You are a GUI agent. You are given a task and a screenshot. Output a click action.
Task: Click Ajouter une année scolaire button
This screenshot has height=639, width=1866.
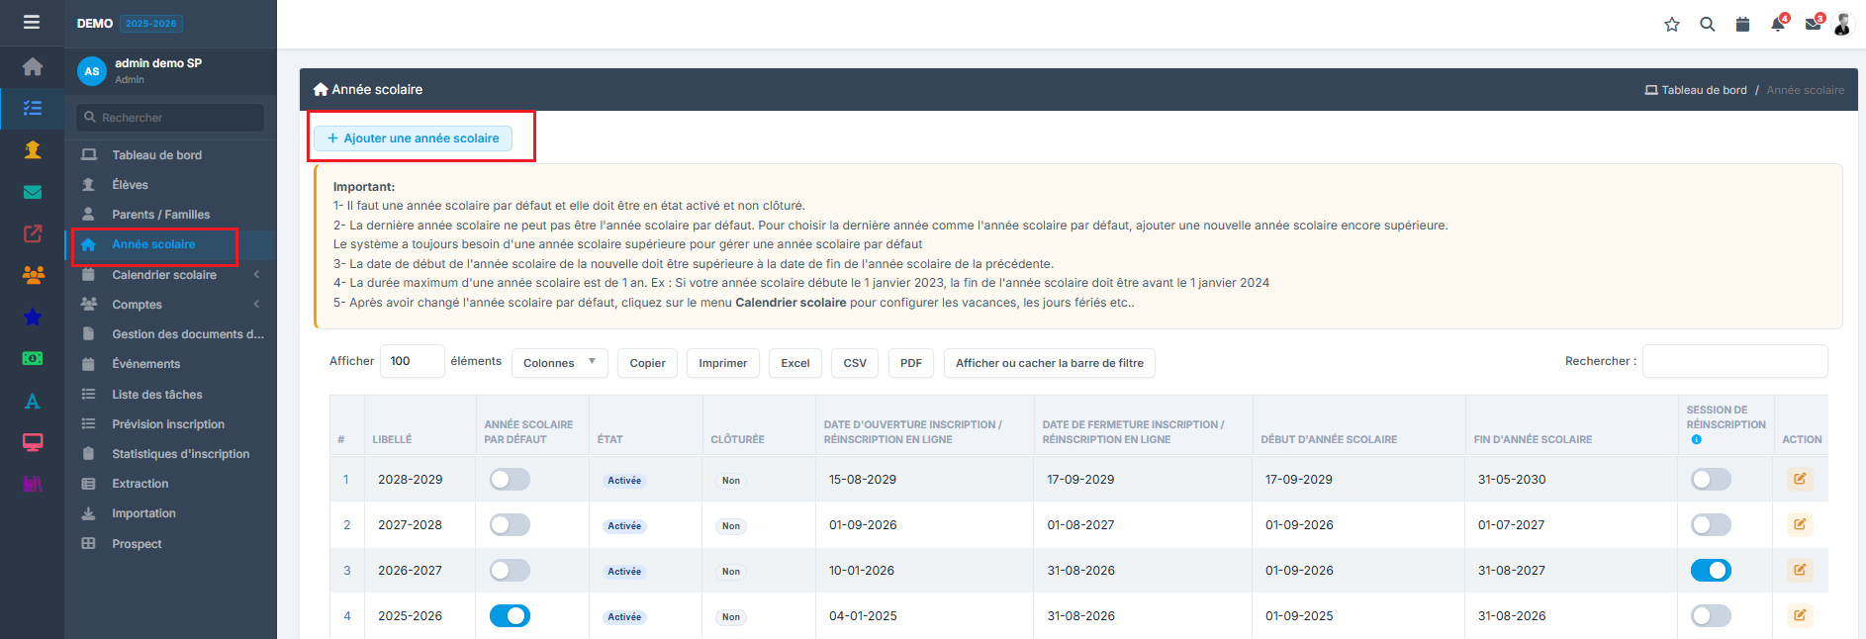point(413,138)
